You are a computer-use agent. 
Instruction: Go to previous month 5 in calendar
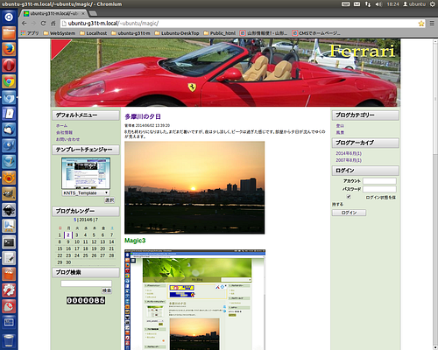click(x=75, y=220)
